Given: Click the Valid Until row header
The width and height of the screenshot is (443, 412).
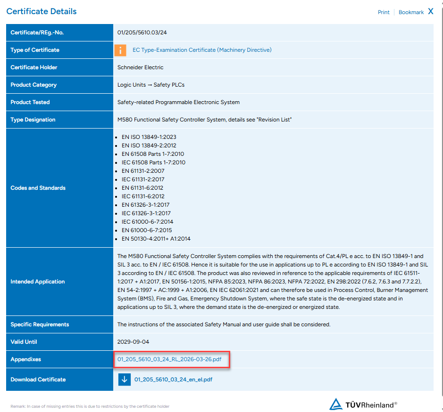Looking at the screenshot, I should 59,342.
